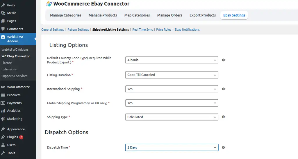Expand the Listing Duration dropdown
Viewport: 298px width, 159px height.
tap(172, 75)
